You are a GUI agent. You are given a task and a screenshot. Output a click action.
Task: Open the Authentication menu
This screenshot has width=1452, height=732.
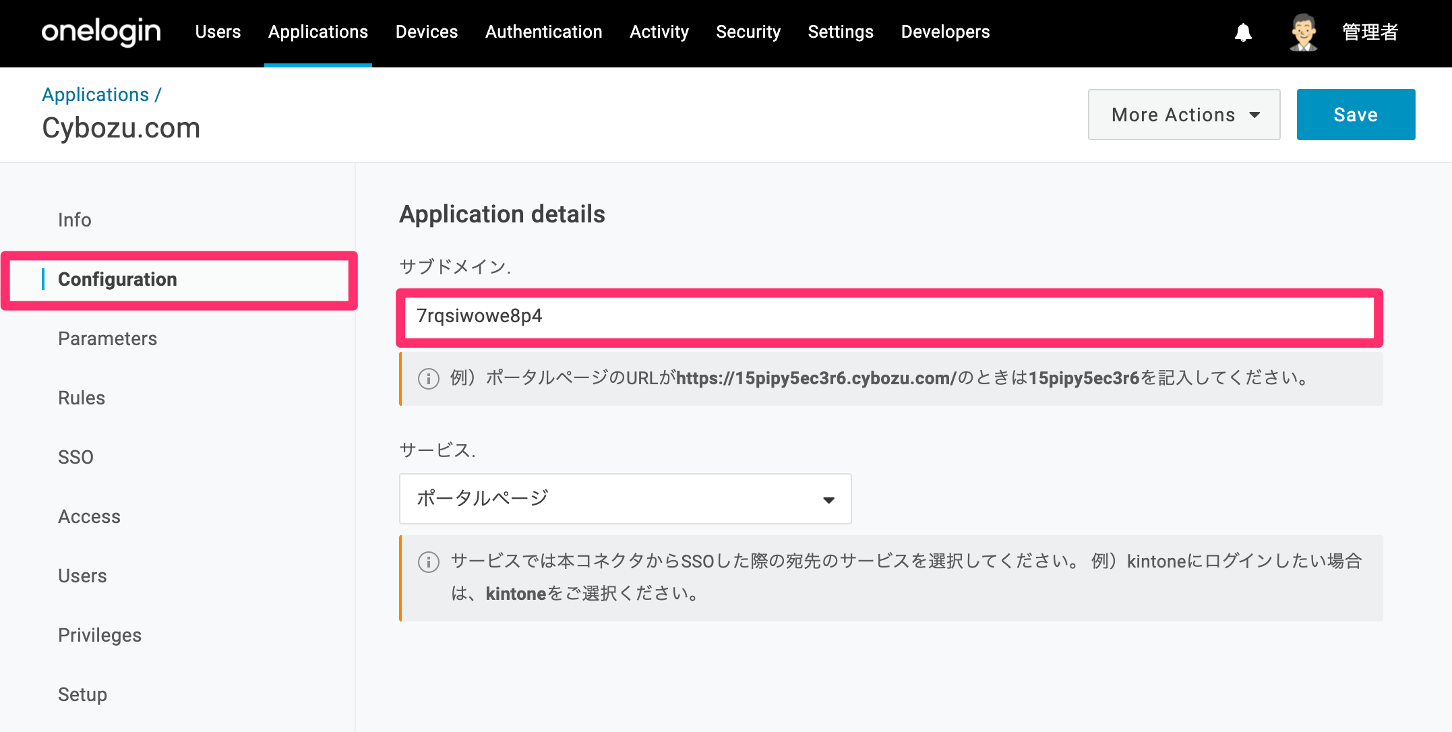point(544,32)
